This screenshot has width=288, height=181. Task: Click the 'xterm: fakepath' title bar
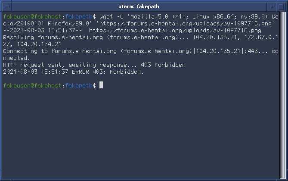coord(139,7)
